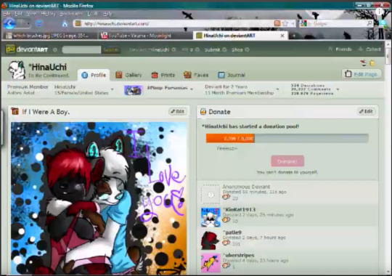Expand the Deviant for 2 Years dropdown

tap(278, 89)
